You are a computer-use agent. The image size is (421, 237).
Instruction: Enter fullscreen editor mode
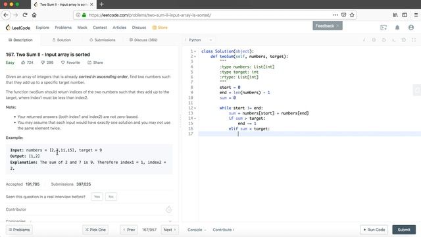[x=414, y=39]
